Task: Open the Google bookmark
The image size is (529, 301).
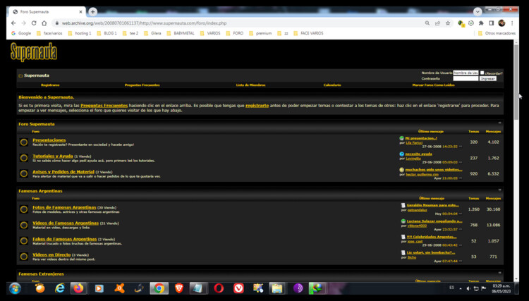Action: [21, 33]
